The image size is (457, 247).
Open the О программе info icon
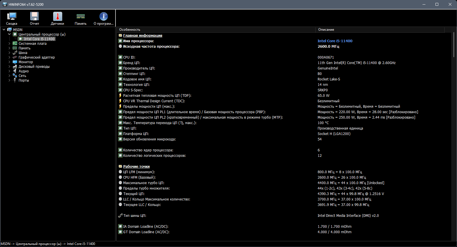[103, 17]
